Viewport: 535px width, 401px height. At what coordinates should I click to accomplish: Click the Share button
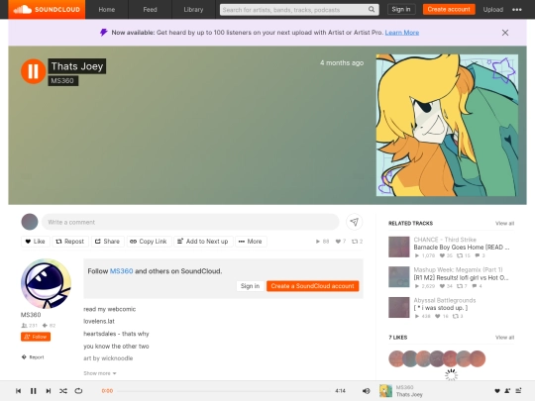click(x=107, y=242)
